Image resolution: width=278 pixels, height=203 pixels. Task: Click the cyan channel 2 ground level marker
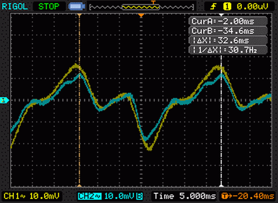pos(4,100)
